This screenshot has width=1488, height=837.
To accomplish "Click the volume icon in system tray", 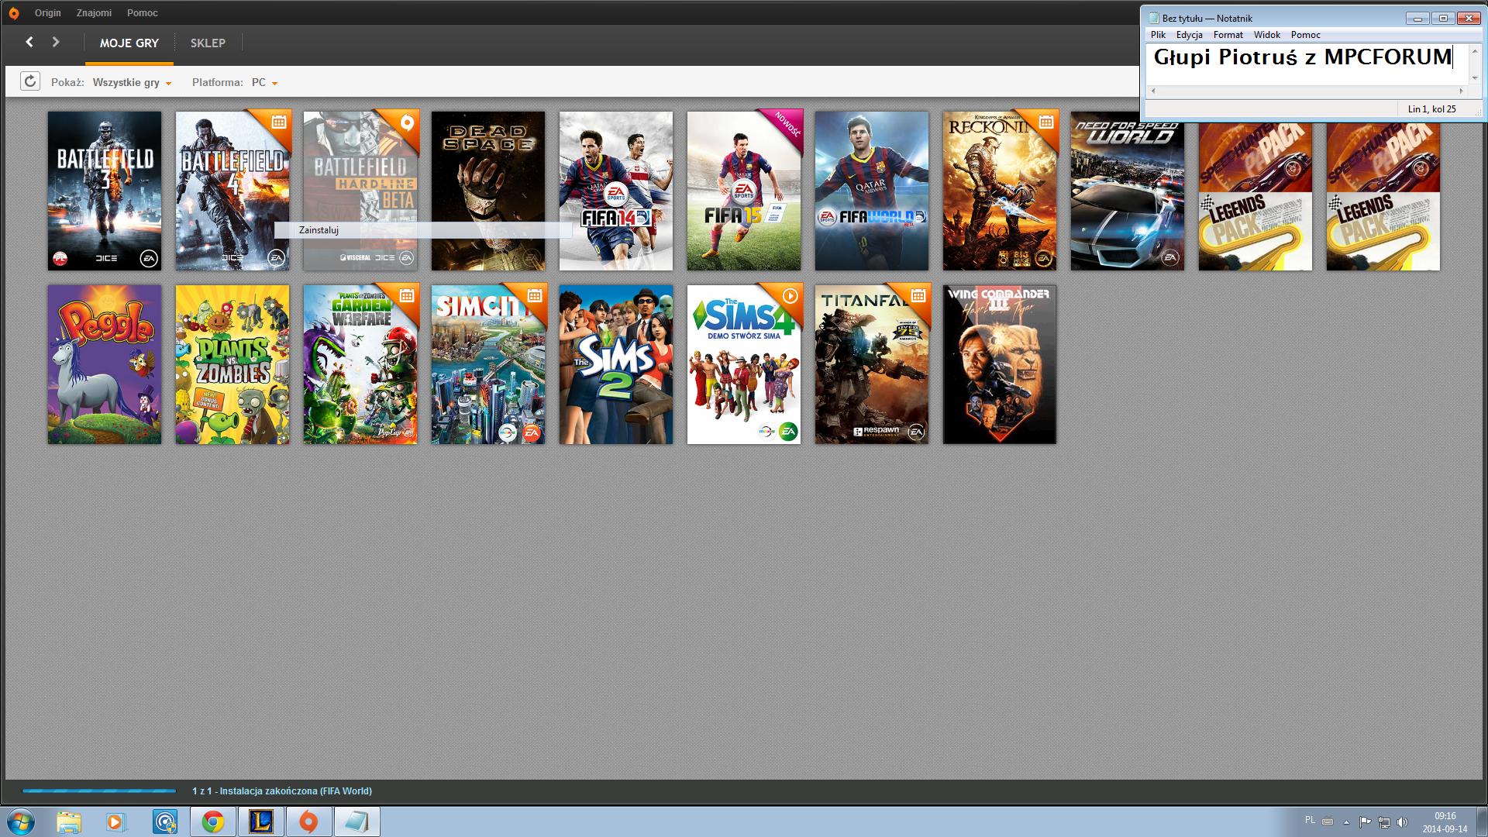I will coord(1402,822).
